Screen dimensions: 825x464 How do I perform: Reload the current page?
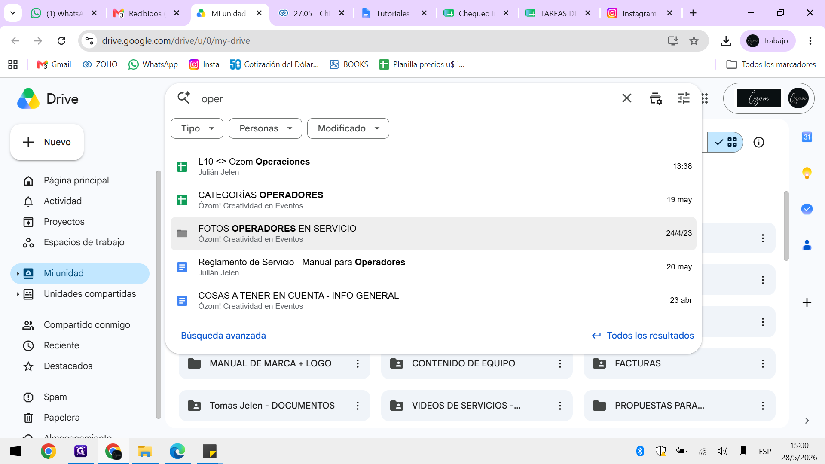[x=61, y=41]
